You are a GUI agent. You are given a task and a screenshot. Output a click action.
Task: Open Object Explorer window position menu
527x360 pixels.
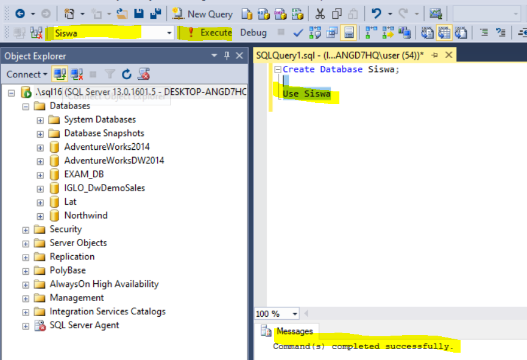214,55
